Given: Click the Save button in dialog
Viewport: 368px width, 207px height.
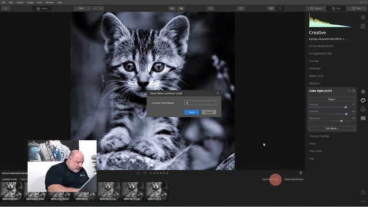Looking at the screenshot, I should [x=191, y=112].
